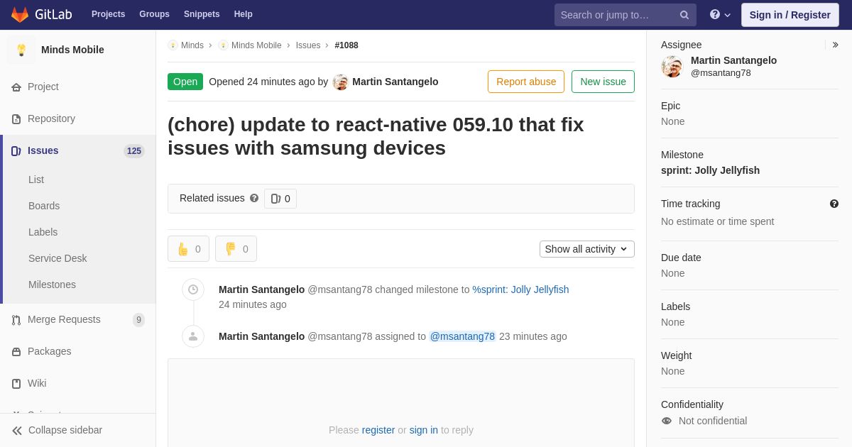Click the New issue button
Screen dimensions: 852x447
pos(603,82)
